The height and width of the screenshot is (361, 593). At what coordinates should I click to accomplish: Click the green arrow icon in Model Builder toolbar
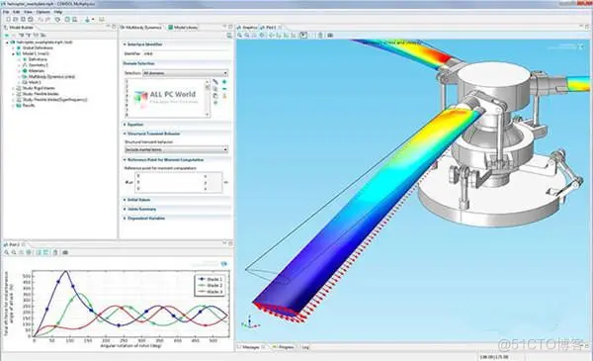pos(7,36)
